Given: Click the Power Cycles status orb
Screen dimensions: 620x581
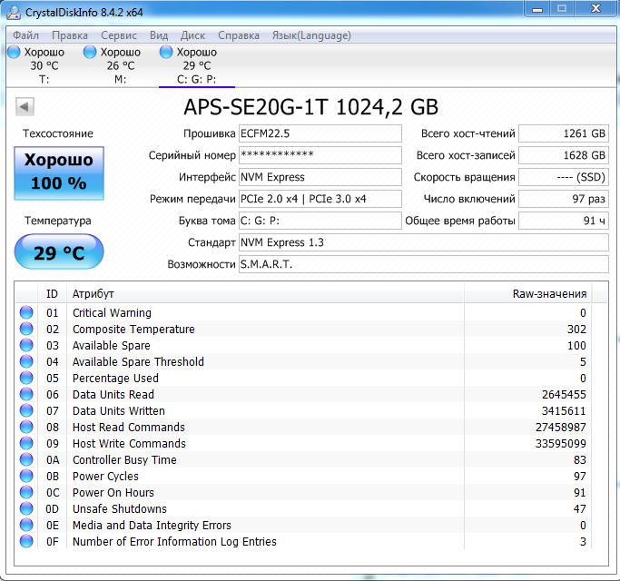Looking at the screenshot, I should pyautogui.click(x=26, y=476).
